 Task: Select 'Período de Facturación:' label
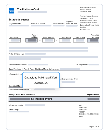(x=18, y=65)
